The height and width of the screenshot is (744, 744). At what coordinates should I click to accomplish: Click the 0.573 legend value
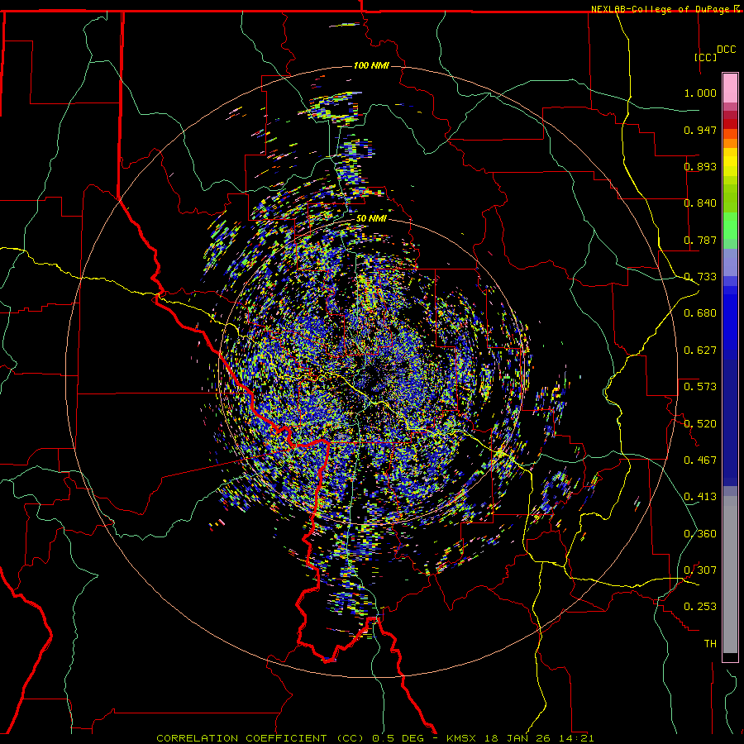pos(700,387)
